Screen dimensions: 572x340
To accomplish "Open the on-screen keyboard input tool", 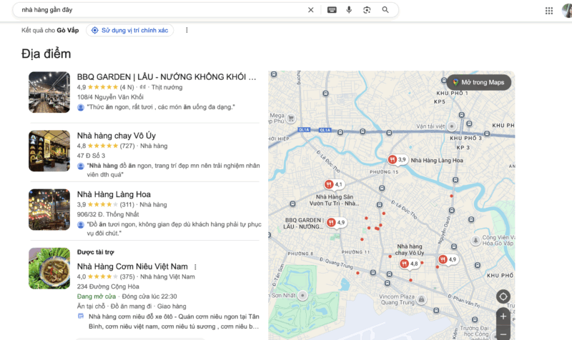I will click(332, 10).
